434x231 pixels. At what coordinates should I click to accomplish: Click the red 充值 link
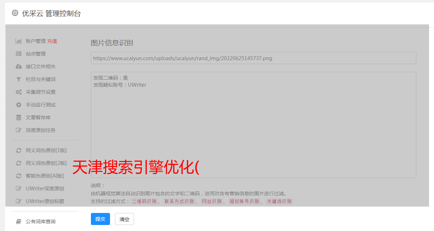(x=52, y=41)
